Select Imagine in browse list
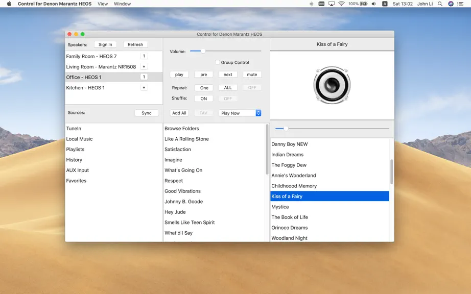 click(215, 160)
